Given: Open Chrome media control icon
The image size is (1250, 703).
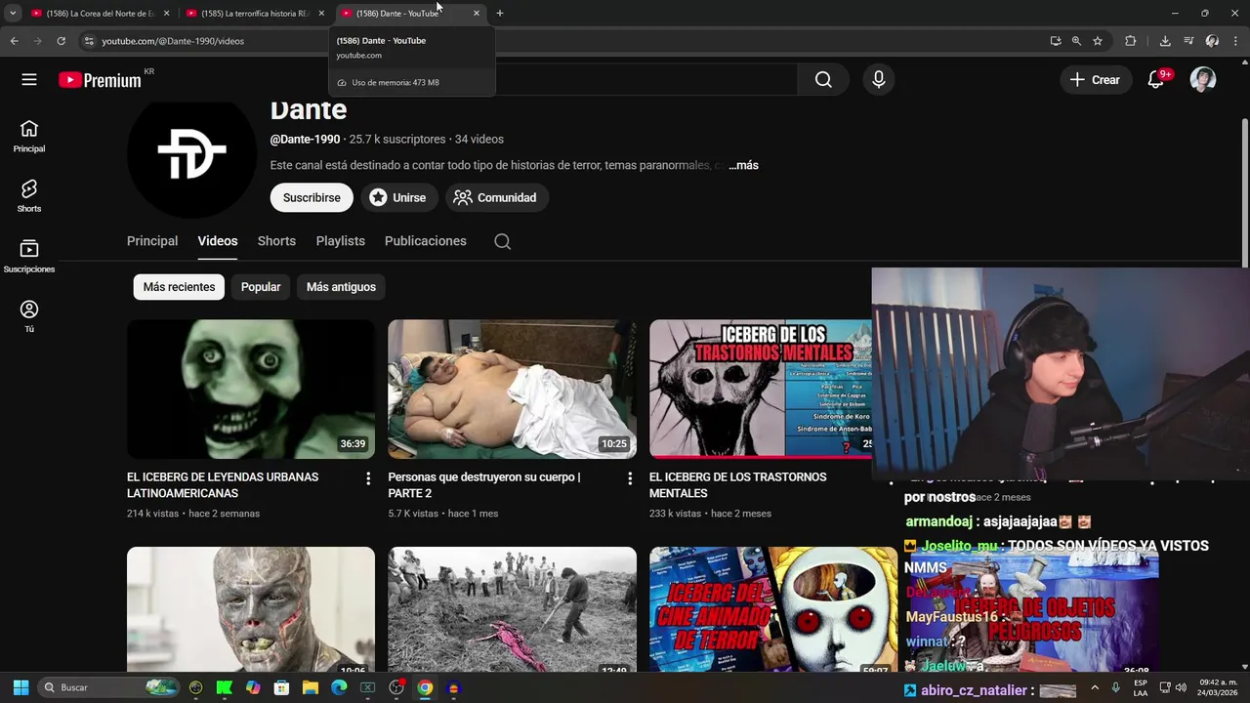Looking at the screenshot, I should tap(1188, 41).
